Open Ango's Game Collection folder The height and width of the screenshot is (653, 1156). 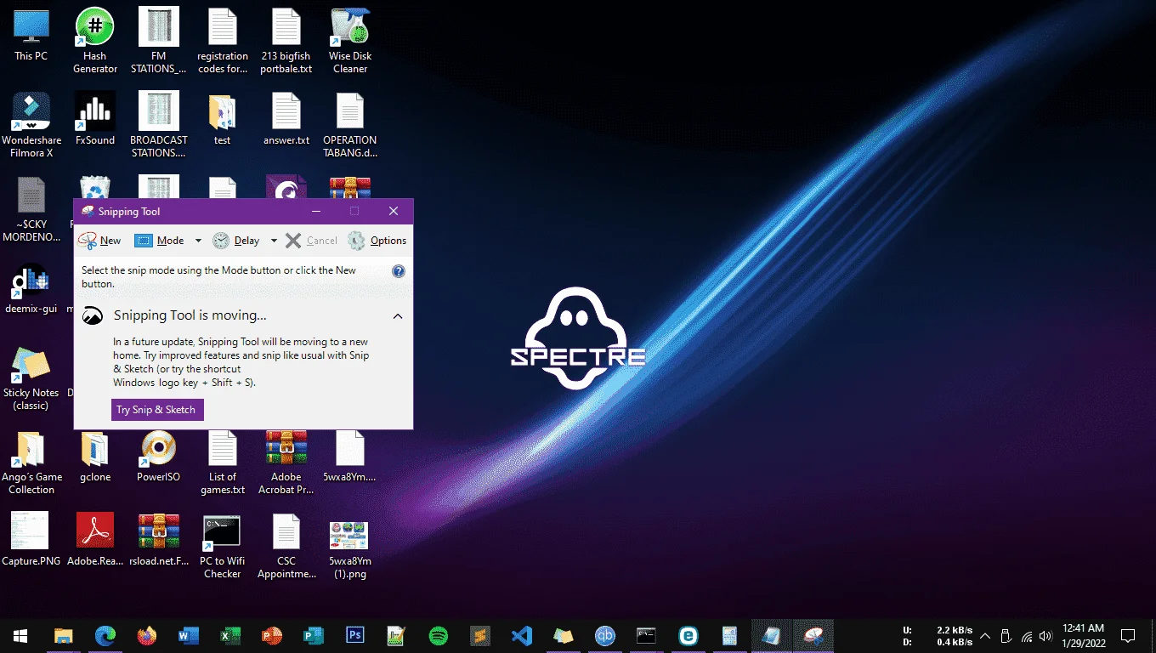point(31,463)
